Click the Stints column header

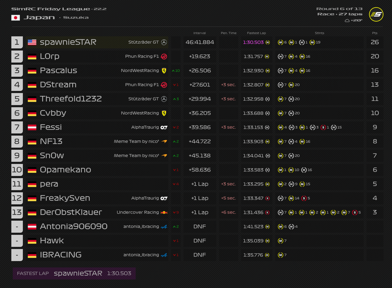click(319, 33)
